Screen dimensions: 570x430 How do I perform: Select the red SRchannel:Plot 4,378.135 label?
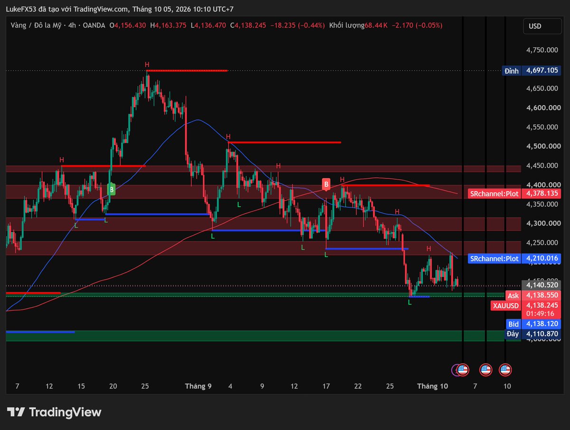click(514, 193)
